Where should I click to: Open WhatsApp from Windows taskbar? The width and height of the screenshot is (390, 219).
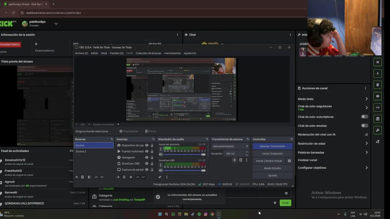tap(173, 214)
